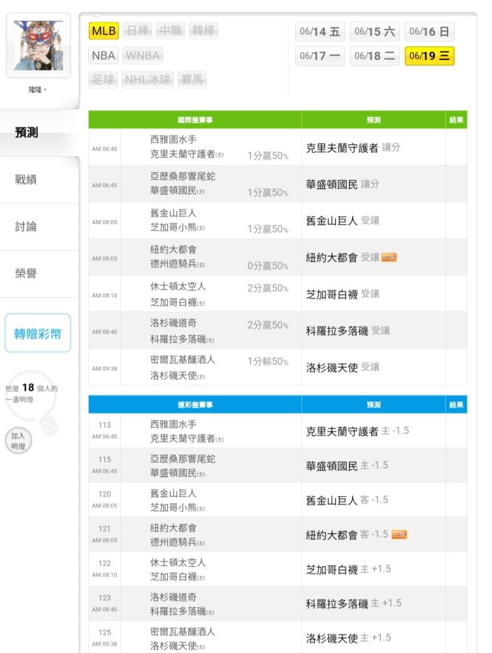Click 芝加哥小熊 in 國際盤 table
This screenshot has width=492, height=653.
[x=173, y=227]
